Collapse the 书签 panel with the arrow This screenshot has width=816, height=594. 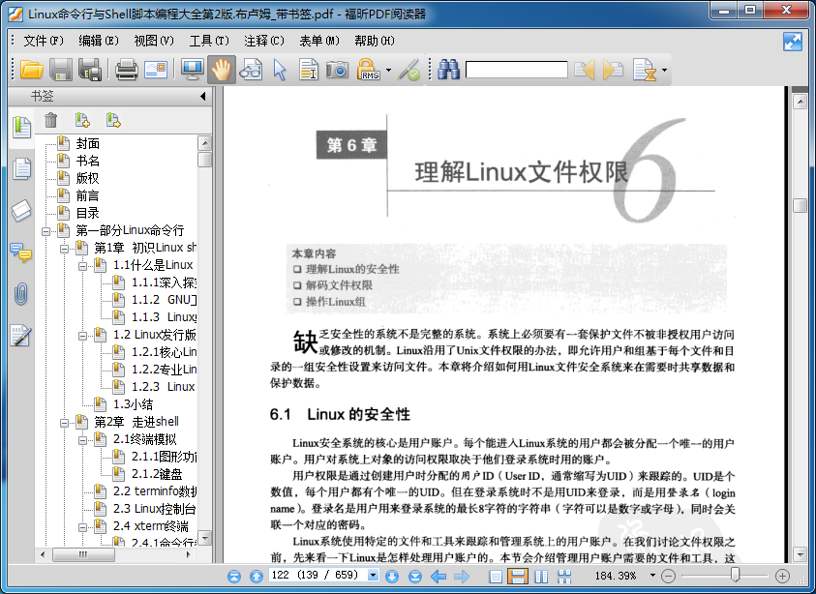[x=203, y=96]
